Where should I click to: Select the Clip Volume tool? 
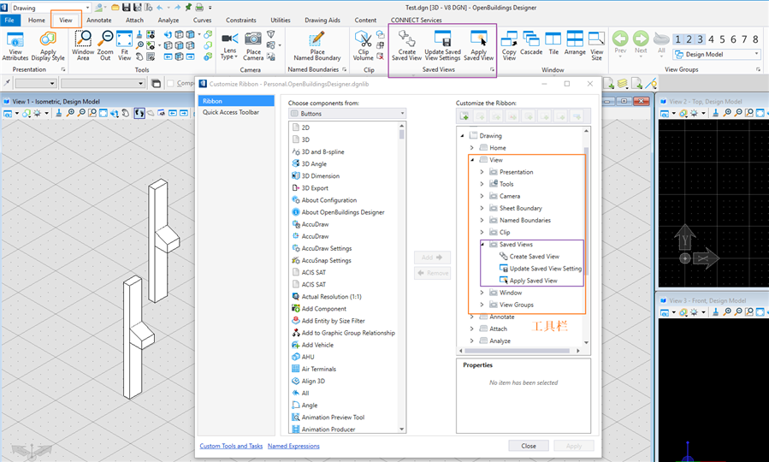363,45
